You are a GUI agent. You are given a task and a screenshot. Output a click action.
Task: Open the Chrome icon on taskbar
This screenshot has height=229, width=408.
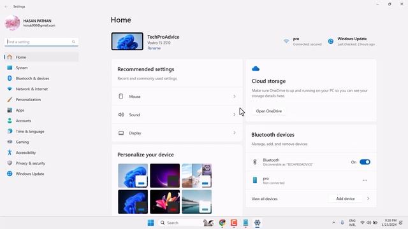(222, 223)
